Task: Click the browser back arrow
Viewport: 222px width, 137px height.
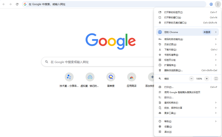Action: 4,4
